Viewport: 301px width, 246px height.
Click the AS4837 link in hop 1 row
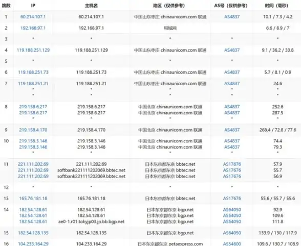tap(232, 17)
